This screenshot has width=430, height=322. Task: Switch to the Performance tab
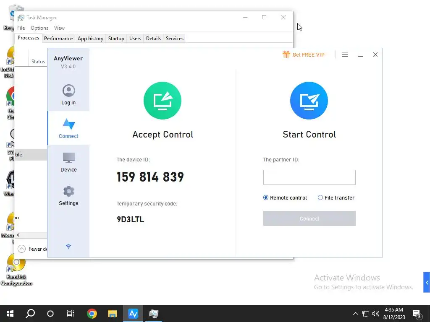point(58,39)
